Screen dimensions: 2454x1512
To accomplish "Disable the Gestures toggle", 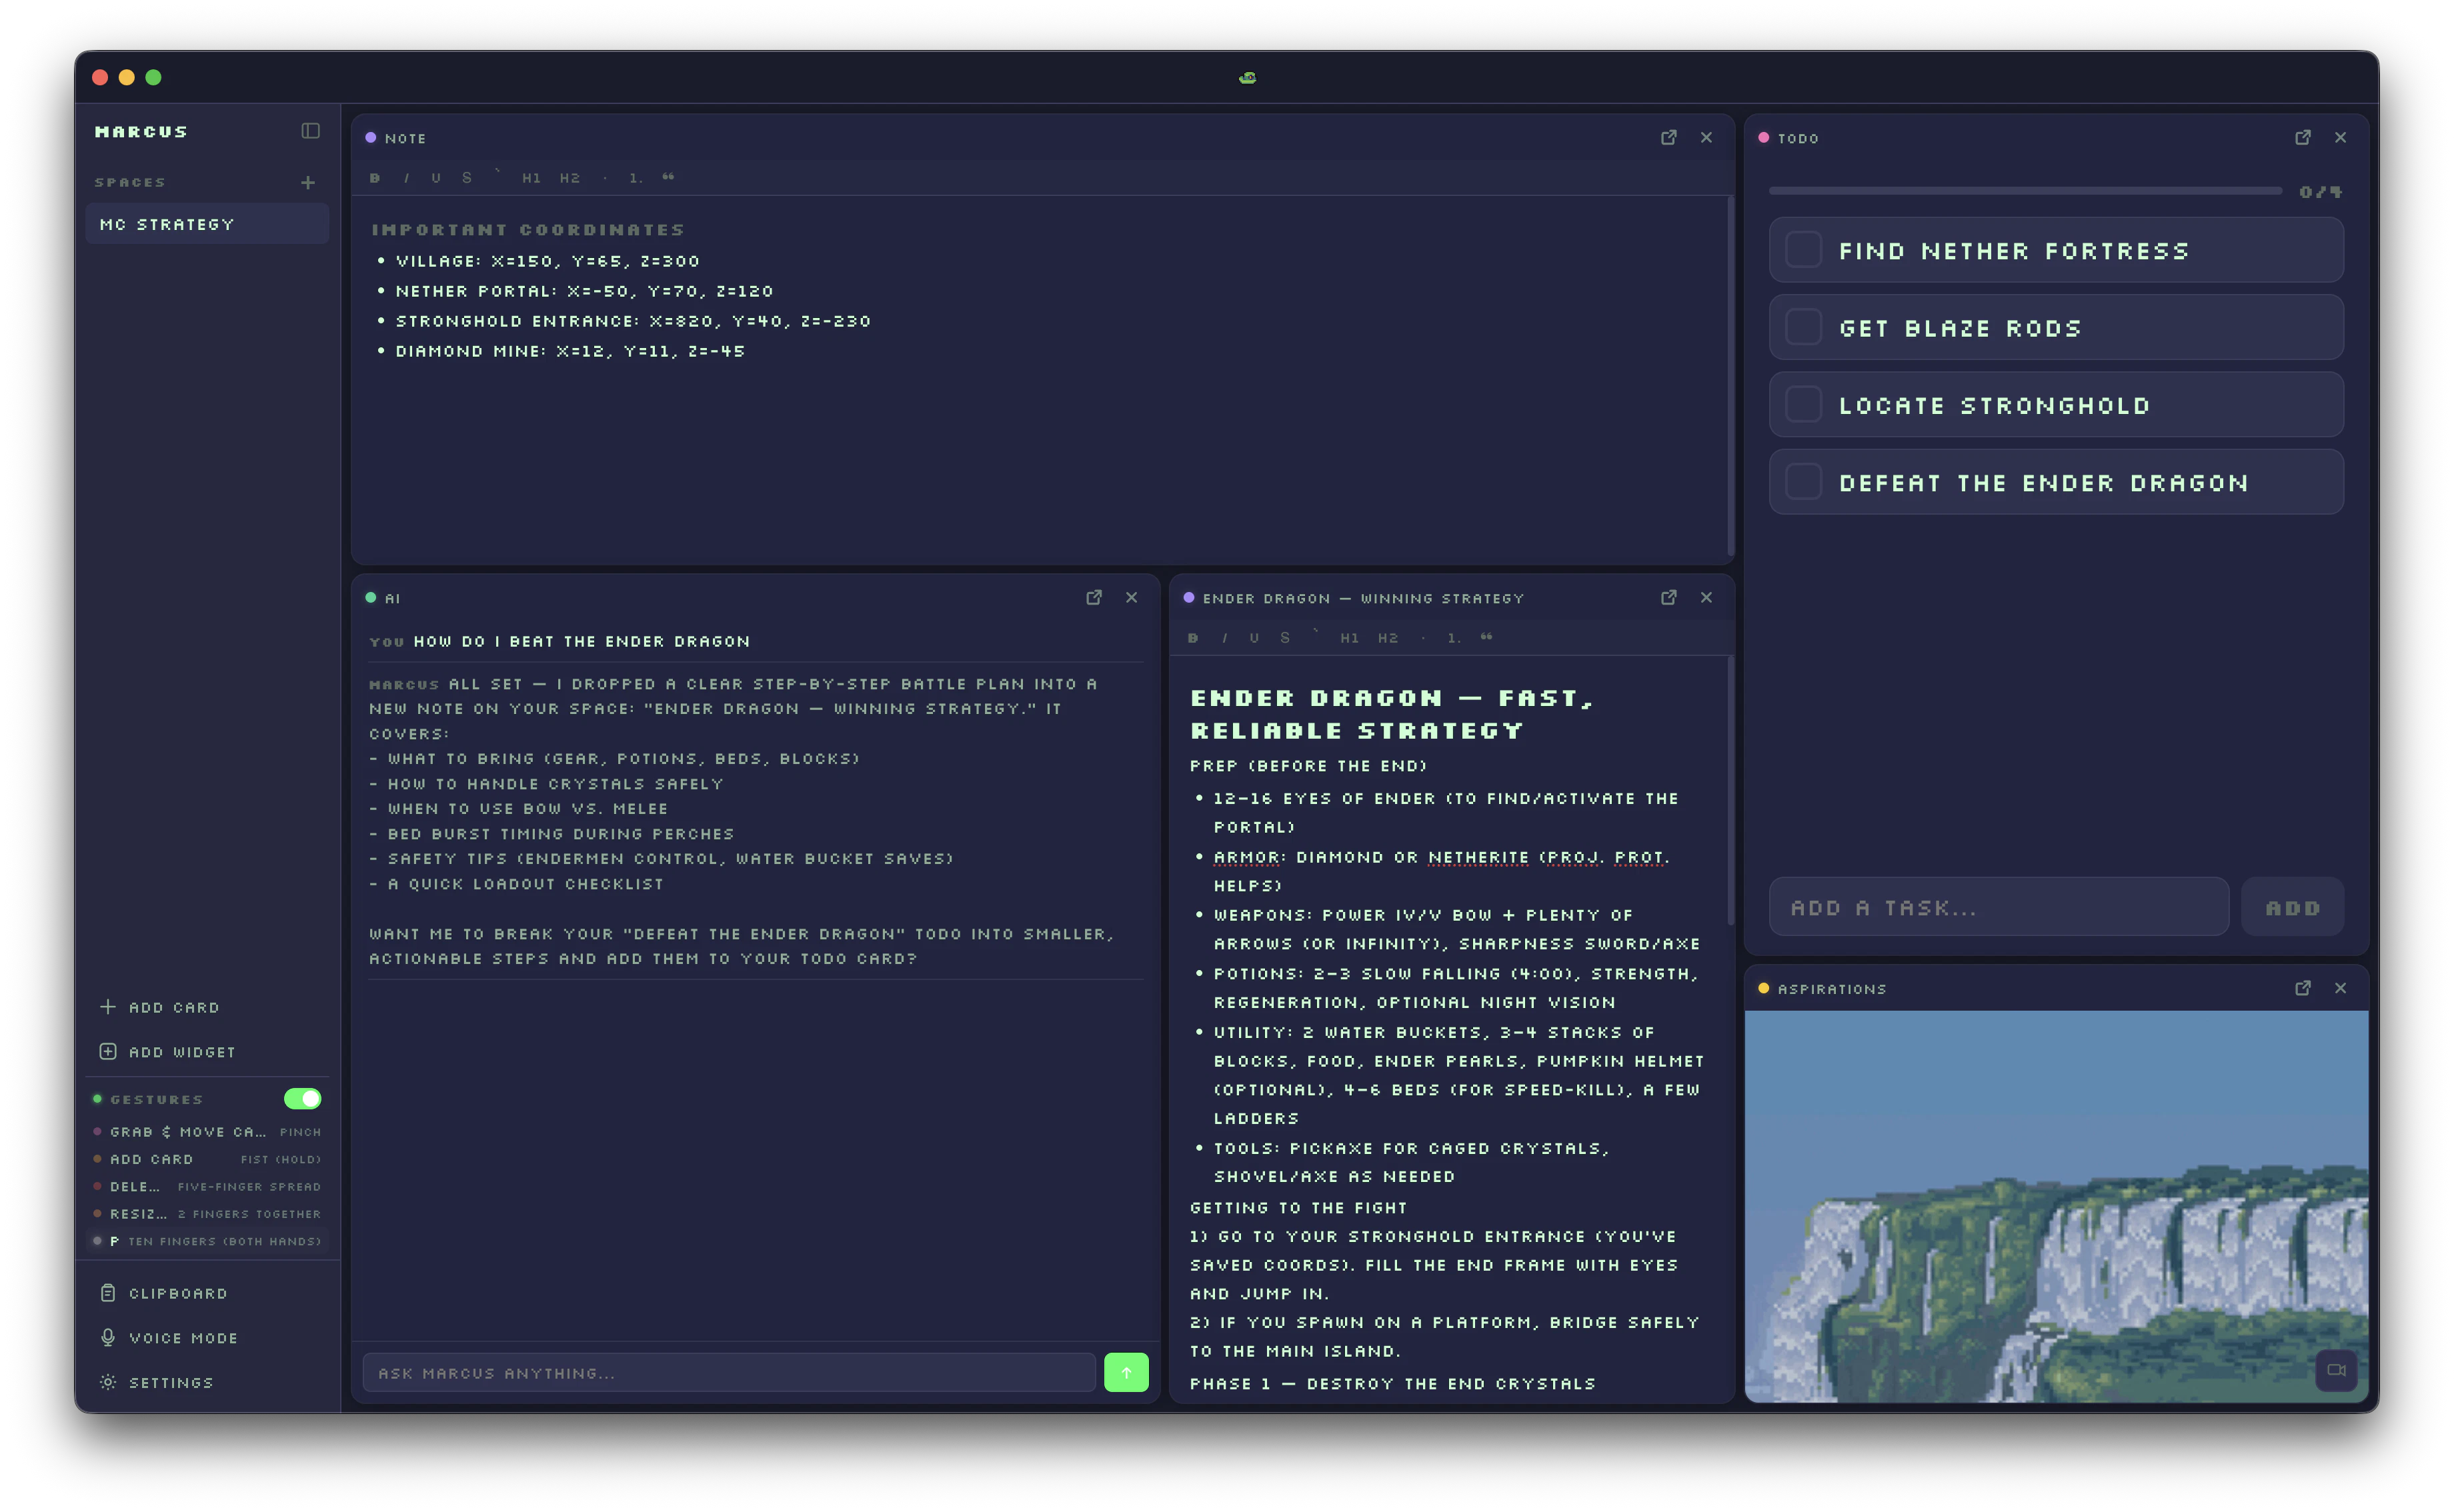I will point(301,1098).
